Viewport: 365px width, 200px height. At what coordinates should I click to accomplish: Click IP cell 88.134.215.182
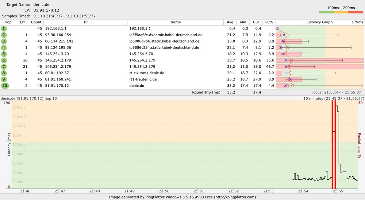59,41
